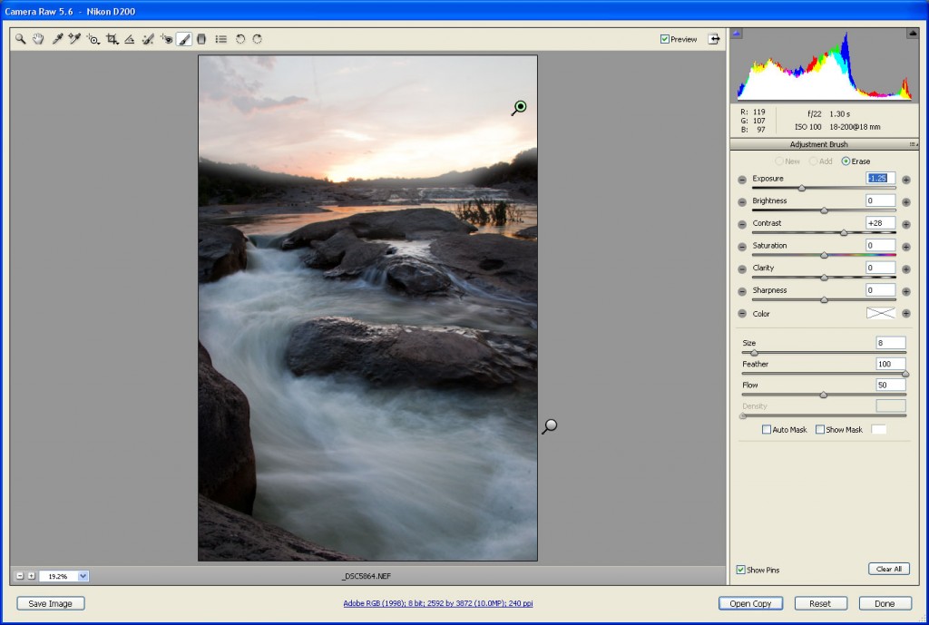Viewport: 929px width, 625px height.
Task: Select the Zoom tool in the toolbar
Action: (x=20, y=40)
